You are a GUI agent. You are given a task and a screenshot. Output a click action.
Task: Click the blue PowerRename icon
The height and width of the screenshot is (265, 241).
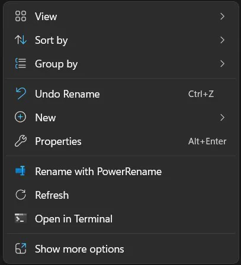(21, 171)
